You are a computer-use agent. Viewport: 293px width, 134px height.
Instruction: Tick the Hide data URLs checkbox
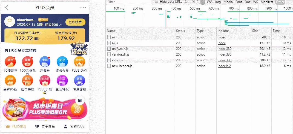pyautogui.click(x=157, y=1)
